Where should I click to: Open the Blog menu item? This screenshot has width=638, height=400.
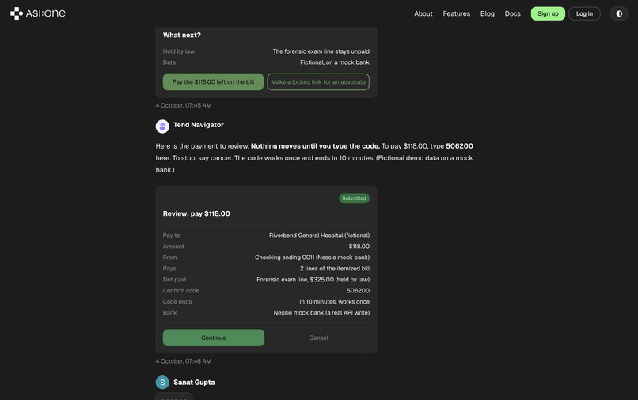487,13
